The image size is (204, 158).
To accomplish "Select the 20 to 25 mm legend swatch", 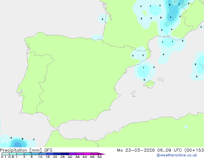I will [x=57, y=154].
